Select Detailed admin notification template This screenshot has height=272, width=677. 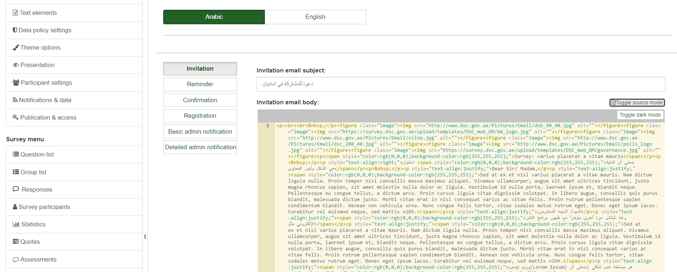click(x=200, y=147)
